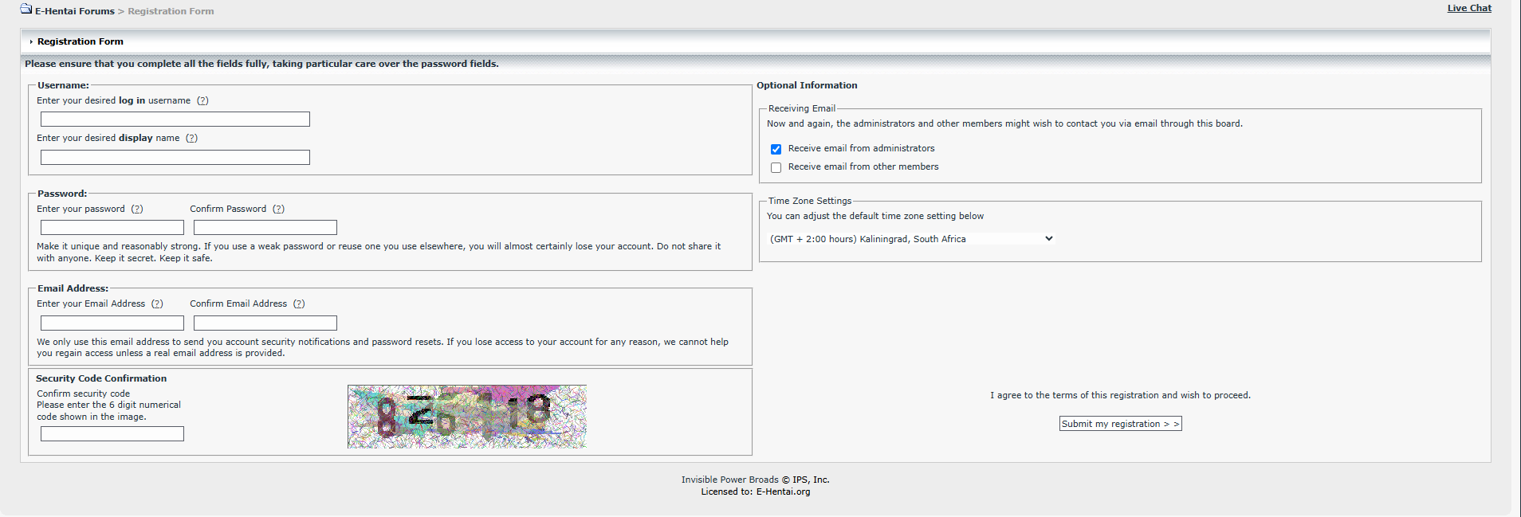Image resolution: width=1521 pixels, height=517 pixels.
Task: Open the help (?) beside Enter your password
Action: point(137,210)
